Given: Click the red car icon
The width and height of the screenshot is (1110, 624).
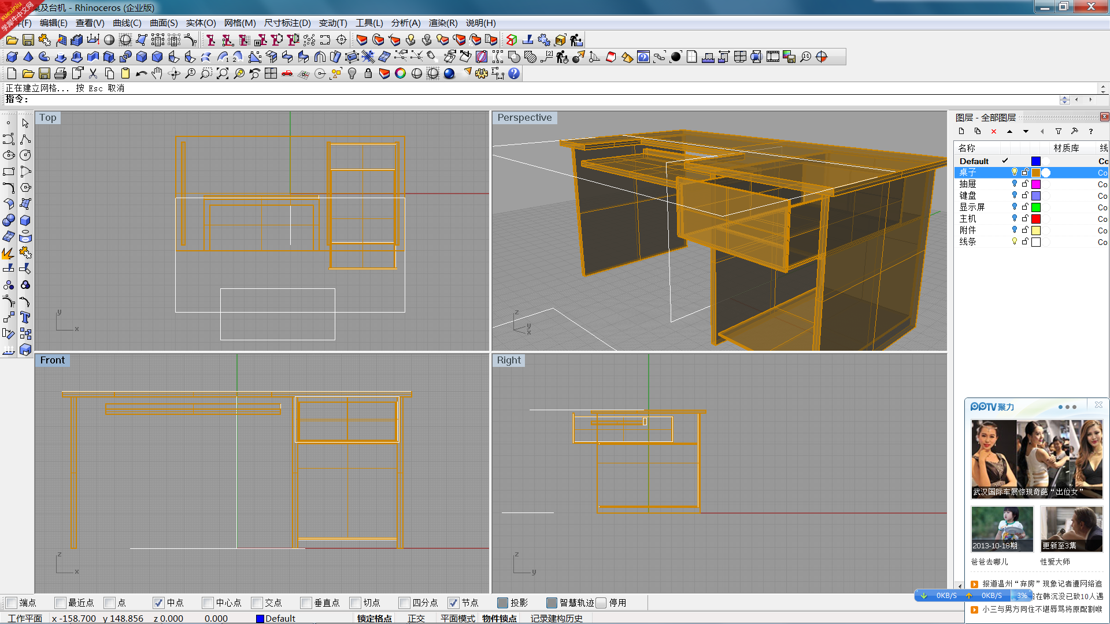Looking at the screenshot, I should tap(287, 73).
